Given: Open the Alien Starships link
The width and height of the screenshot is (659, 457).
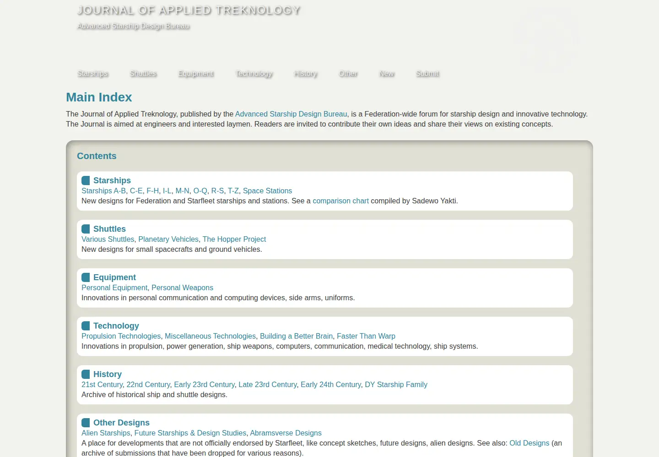Looking at the screenshot, I should [x=106, y=433].
